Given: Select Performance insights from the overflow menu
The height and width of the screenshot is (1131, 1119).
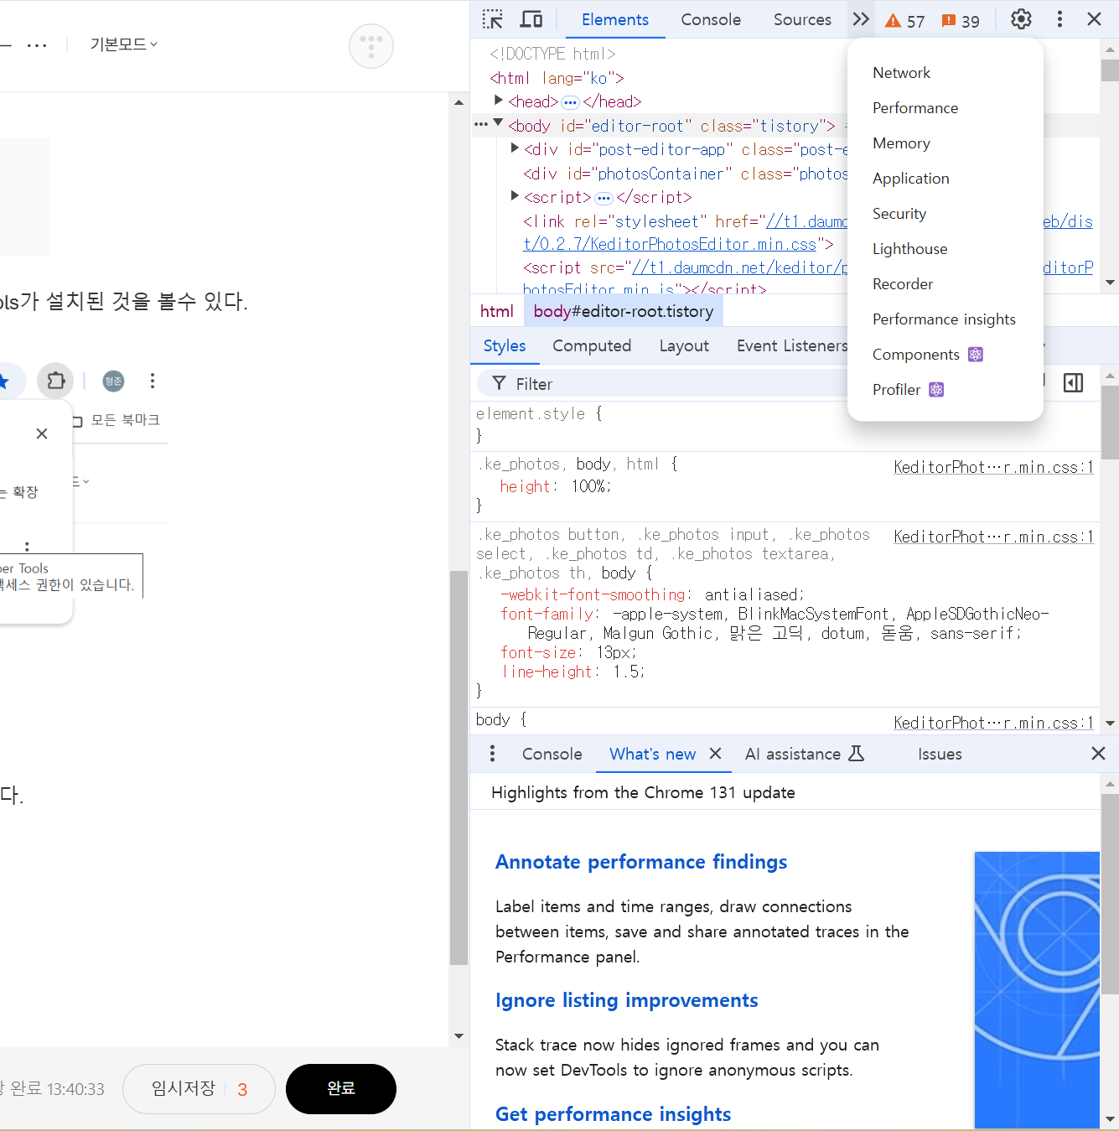Looking at the screenshot, I should [945, 319].
